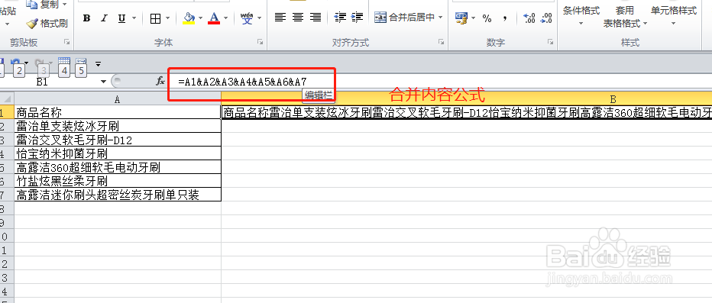Screen dimensions: 712x303
Task: Align text right
Action: 316,18
